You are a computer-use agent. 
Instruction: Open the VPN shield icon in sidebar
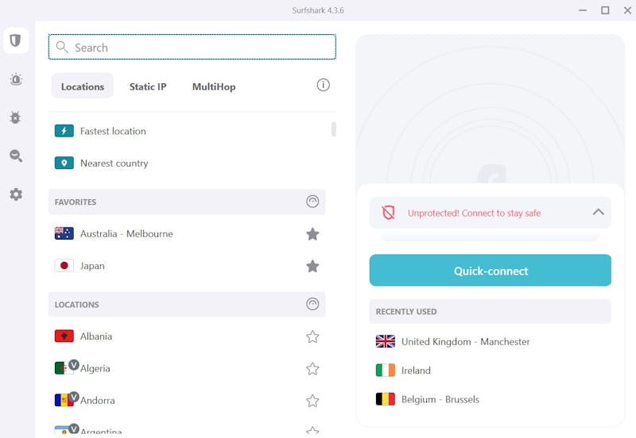(x=15, y=40)
